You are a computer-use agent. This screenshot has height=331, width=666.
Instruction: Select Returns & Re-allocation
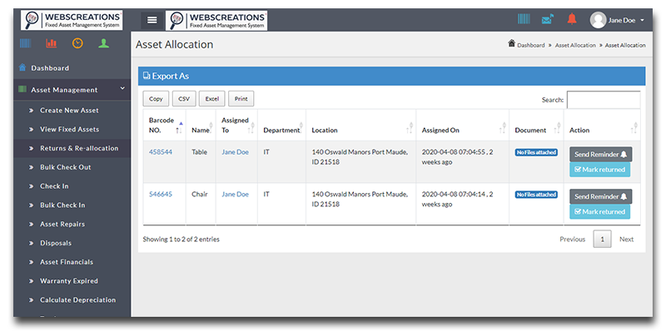pos(79,148)
